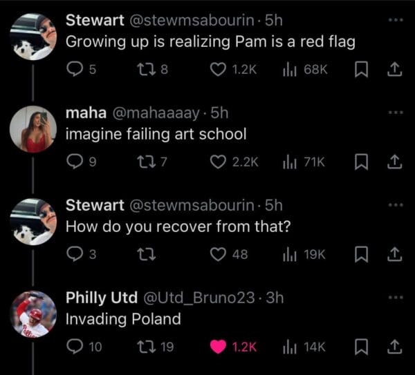The width and height of the screenshot is (415, 375).
Task: Open @Utd_Bruno23 profile link
Action: tap(199, 298)
